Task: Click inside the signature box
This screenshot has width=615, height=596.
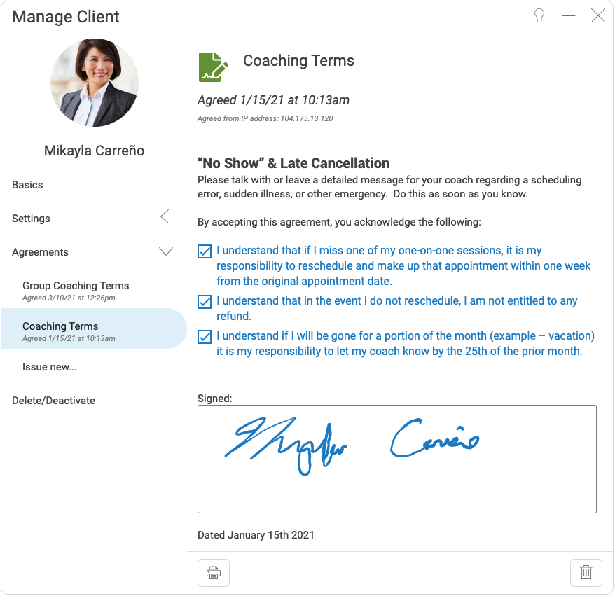Action: (397, 459)
